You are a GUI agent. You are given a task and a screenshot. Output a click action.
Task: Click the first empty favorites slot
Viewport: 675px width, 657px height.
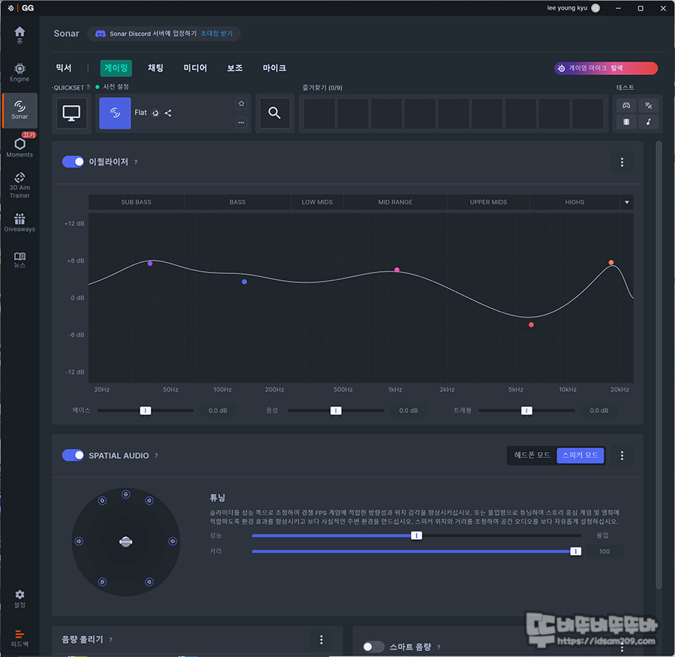pos(319,113)
